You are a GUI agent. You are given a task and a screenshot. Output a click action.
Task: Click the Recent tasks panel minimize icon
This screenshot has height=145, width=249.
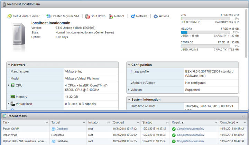point(243,116)
